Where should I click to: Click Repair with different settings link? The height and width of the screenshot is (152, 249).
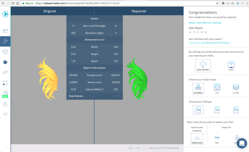pos(205,23)
